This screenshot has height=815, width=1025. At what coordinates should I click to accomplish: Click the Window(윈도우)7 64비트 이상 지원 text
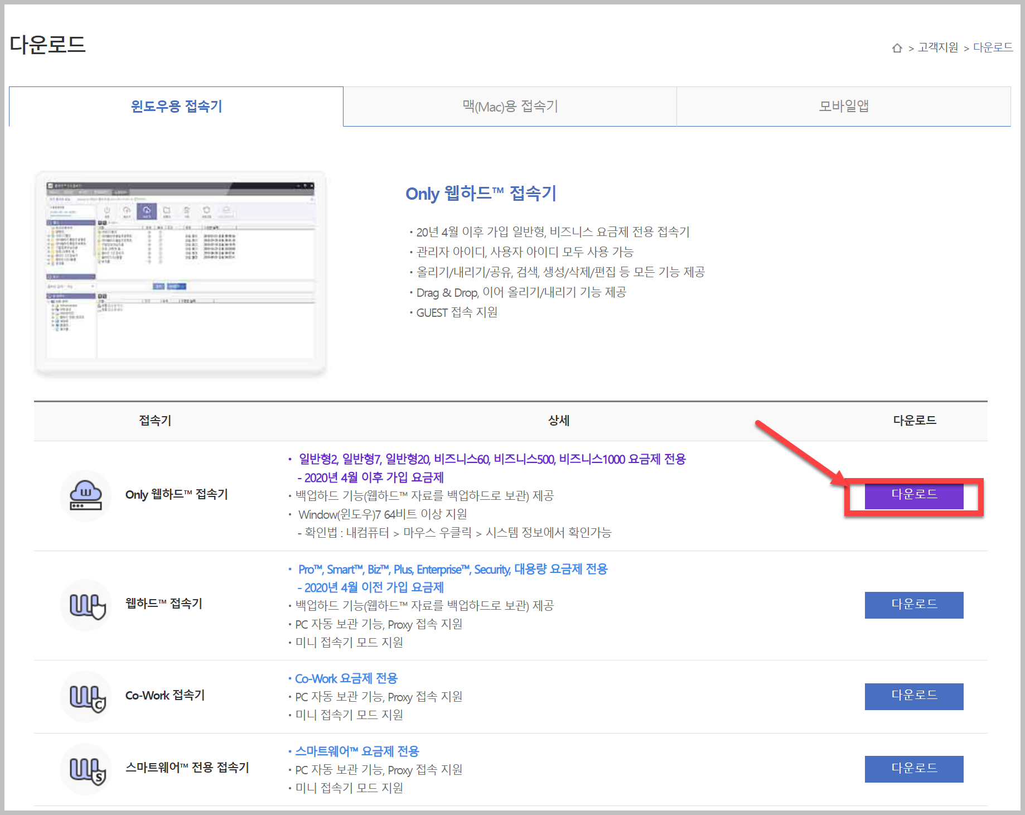pos(383,514)
